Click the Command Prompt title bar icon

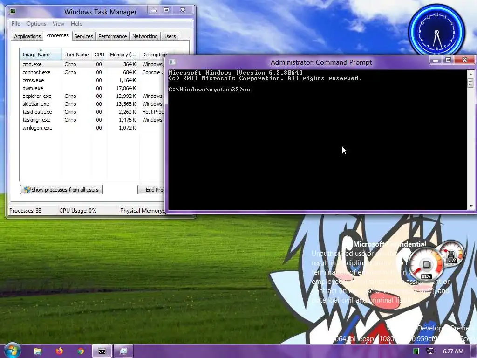click(x=172, y=62)
